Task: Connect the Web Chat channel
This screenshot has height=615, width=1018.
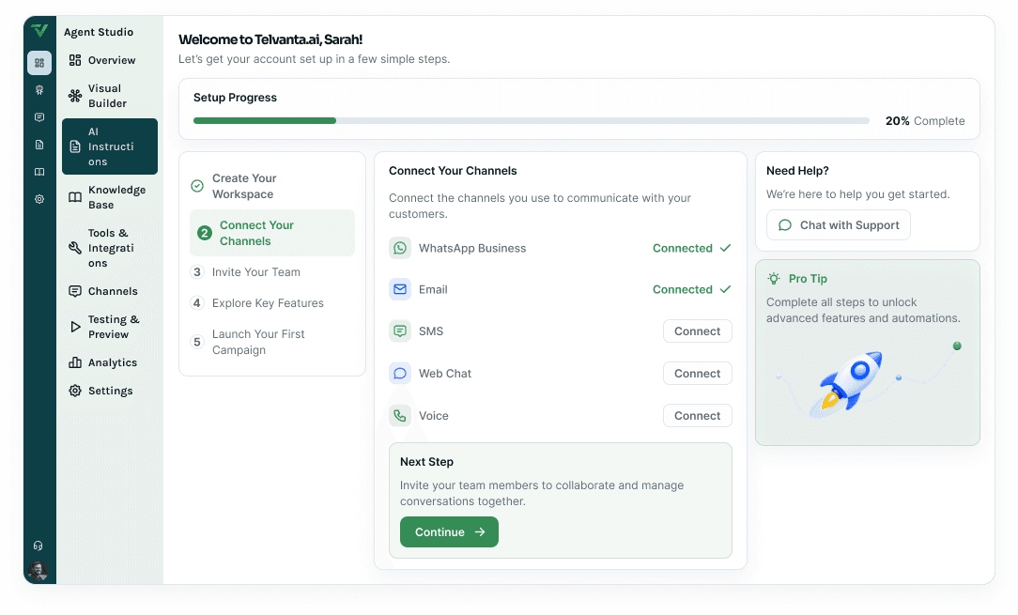Action: click(697, 374)
